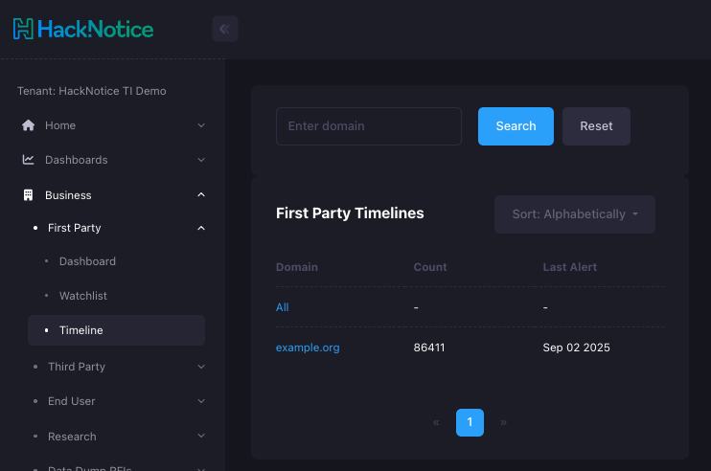711x471 pixels.
Task: Focus the Enter domain input field
Action: pyautogui.click(x=369, y=126)
